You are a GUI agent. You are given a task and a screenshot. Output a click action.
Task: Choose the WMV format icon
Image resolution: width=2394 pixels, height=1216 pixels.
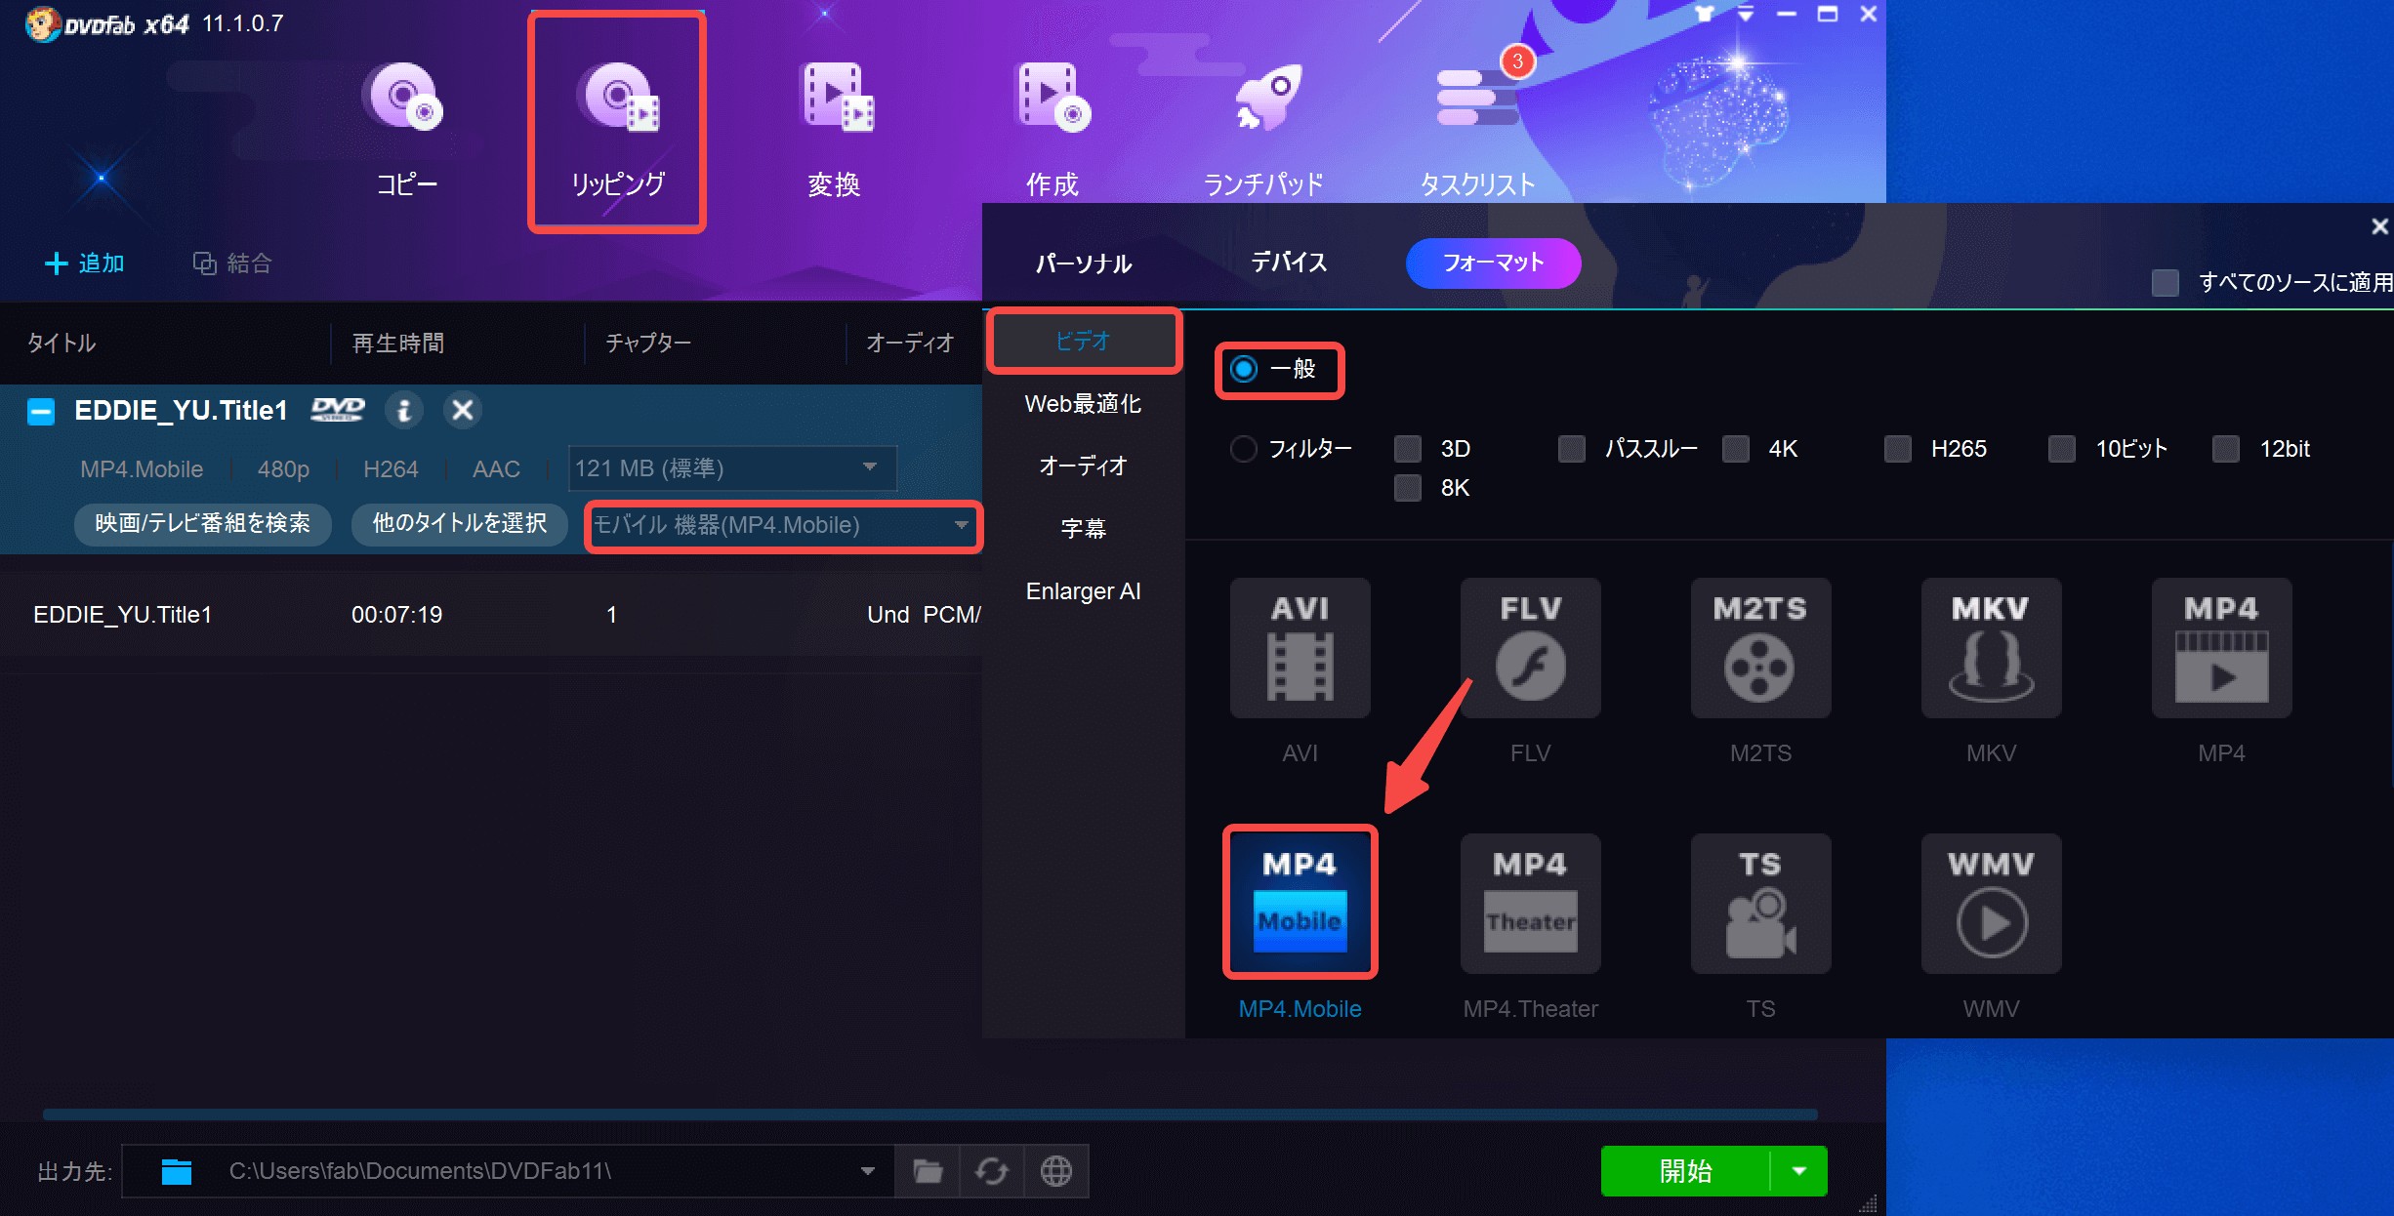[x=1992, y=904]
